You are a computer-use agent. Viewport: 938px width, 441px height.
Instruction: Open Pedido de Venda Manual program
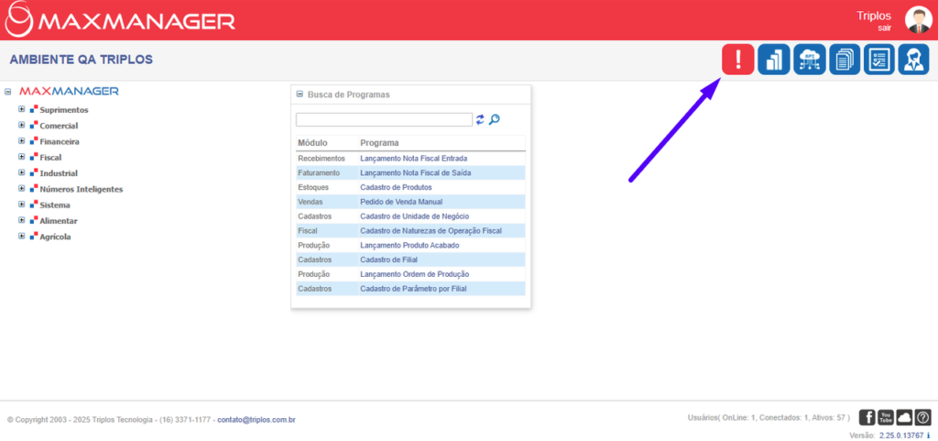[401, 202]
